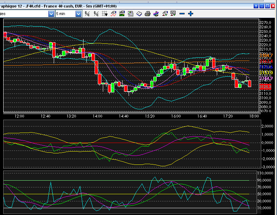Click the yellow 3153,0 indicator value
The width and height of the screenshot is (277, 215).
coord(266,72)
